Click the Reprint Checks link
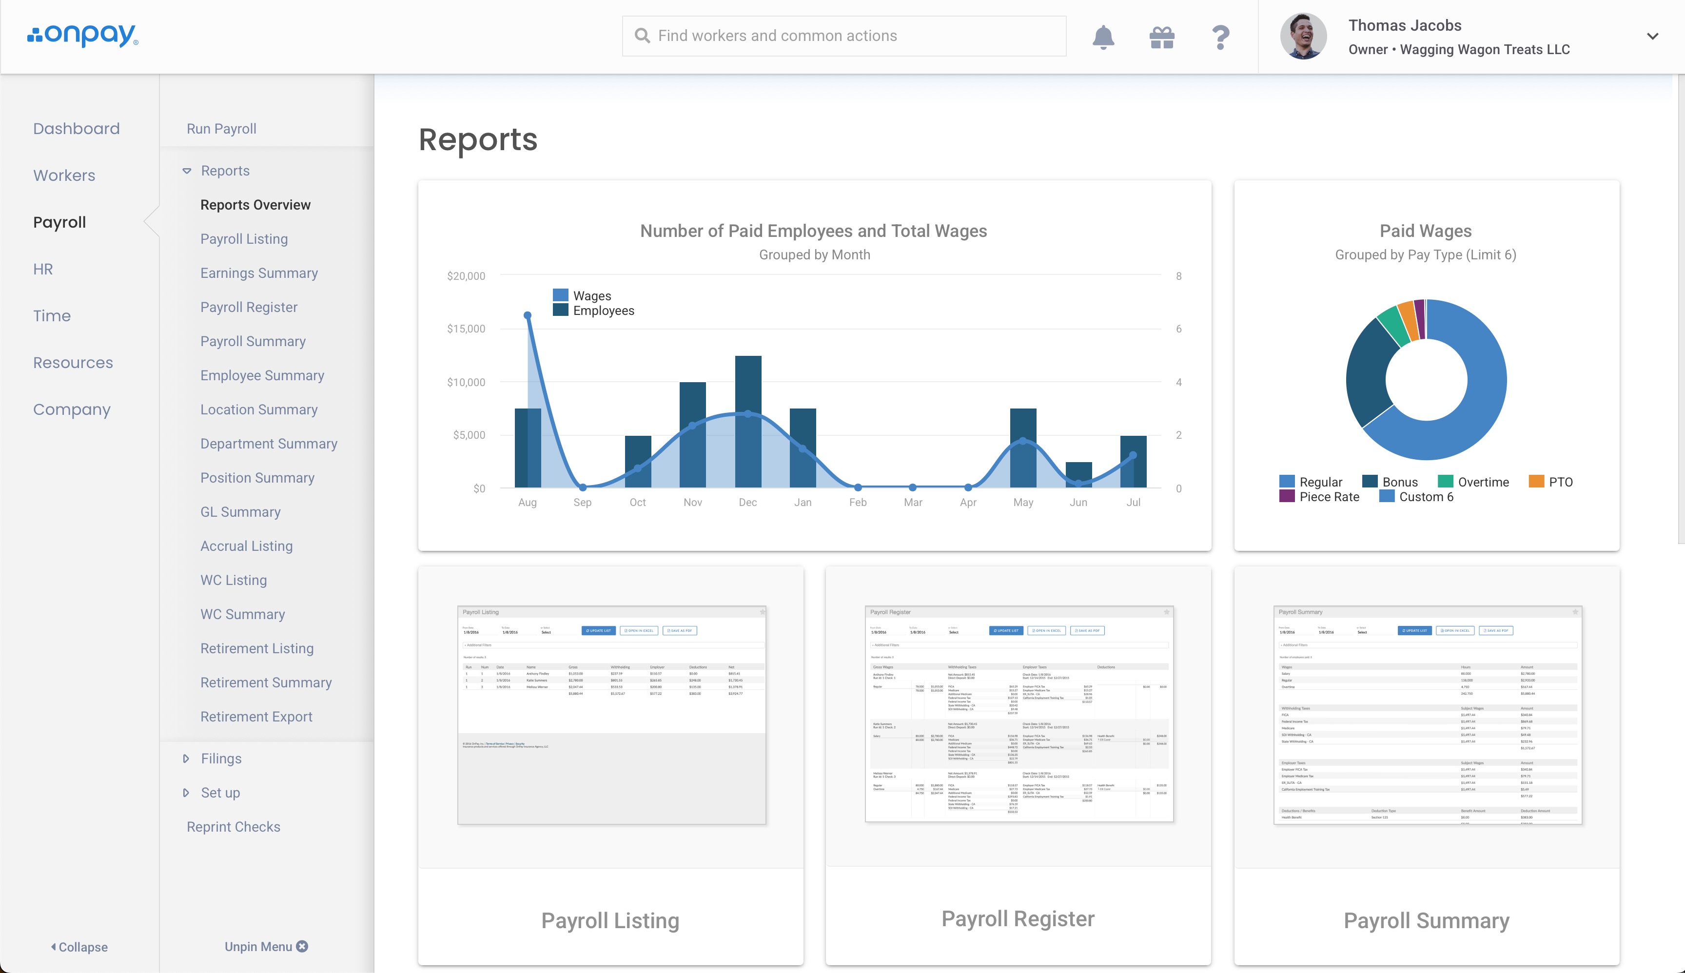Screen dimensions: 1685x973 pyautogui.click(x=233, y=827)
